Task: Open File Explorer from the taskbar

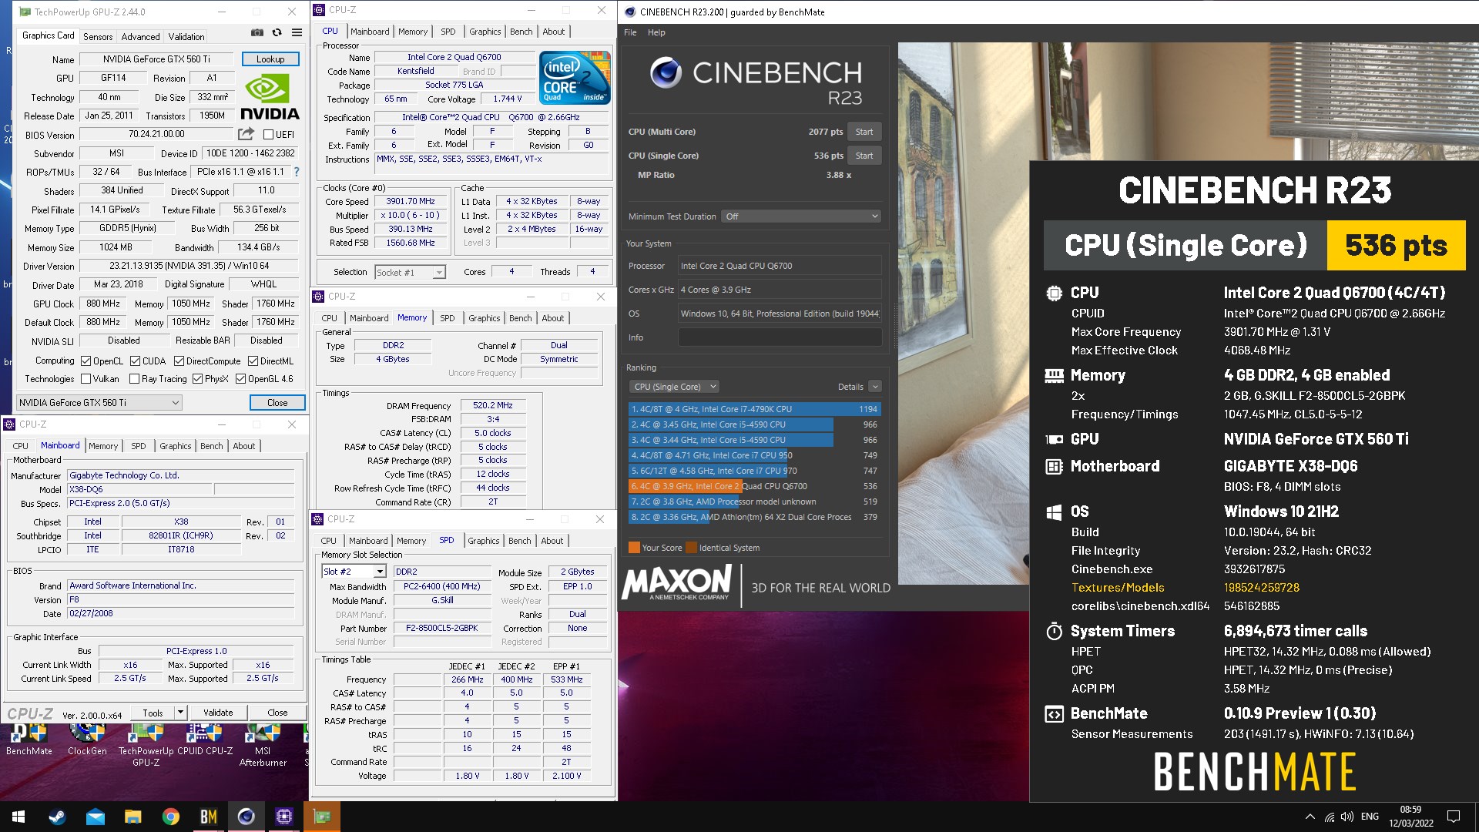Action: [132, 817]
